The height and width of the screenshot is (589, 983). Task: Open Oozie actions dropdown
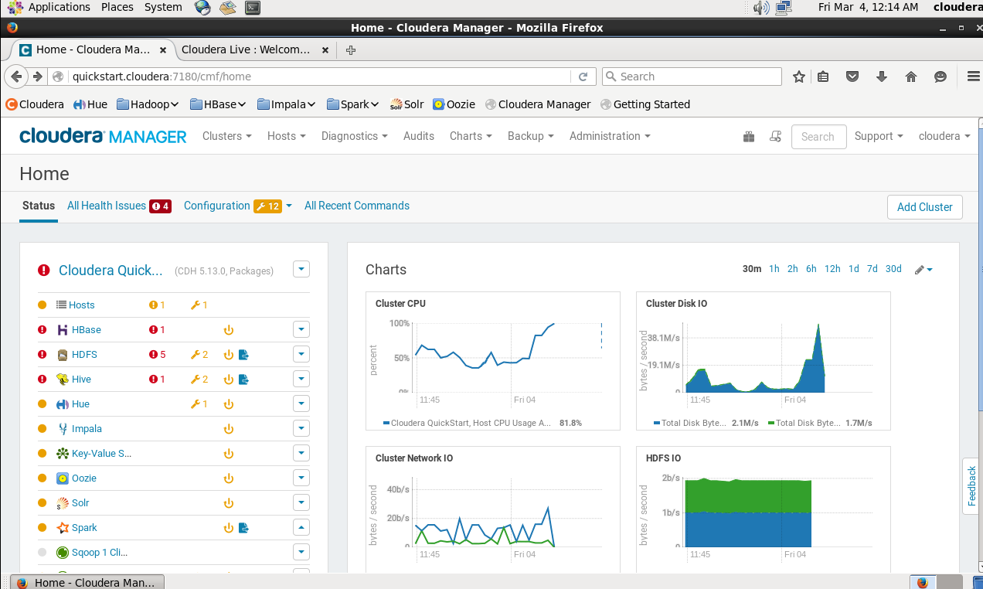click(301, 478)
